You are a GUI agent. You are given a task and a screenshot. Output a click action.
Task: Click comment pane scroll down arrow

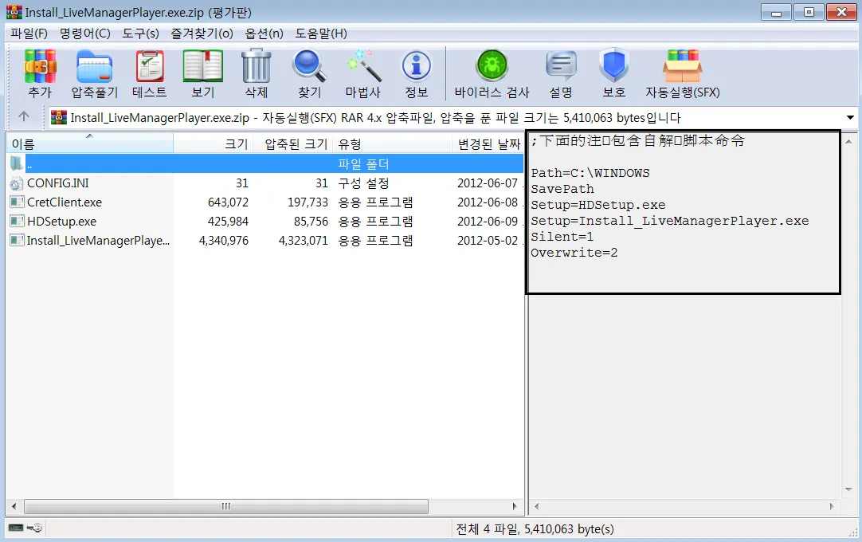click(848, 489)
